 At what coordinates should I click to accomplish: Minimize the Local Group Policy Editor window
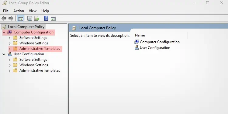tap(194, 3)
